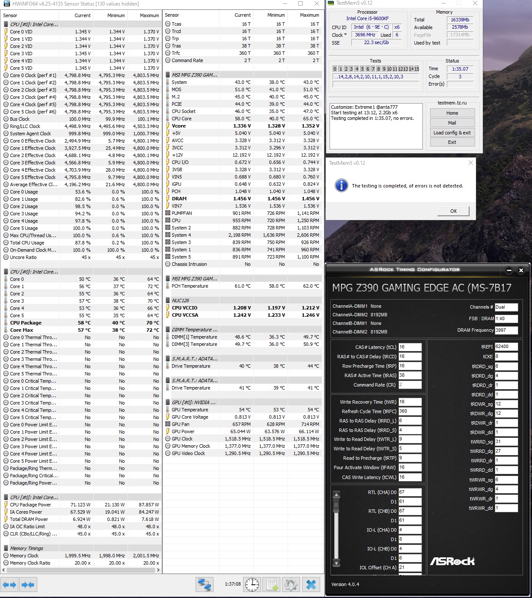Select the Chassis Intrusion row
This screenshot has width=532, height=598.
[243, 264]
